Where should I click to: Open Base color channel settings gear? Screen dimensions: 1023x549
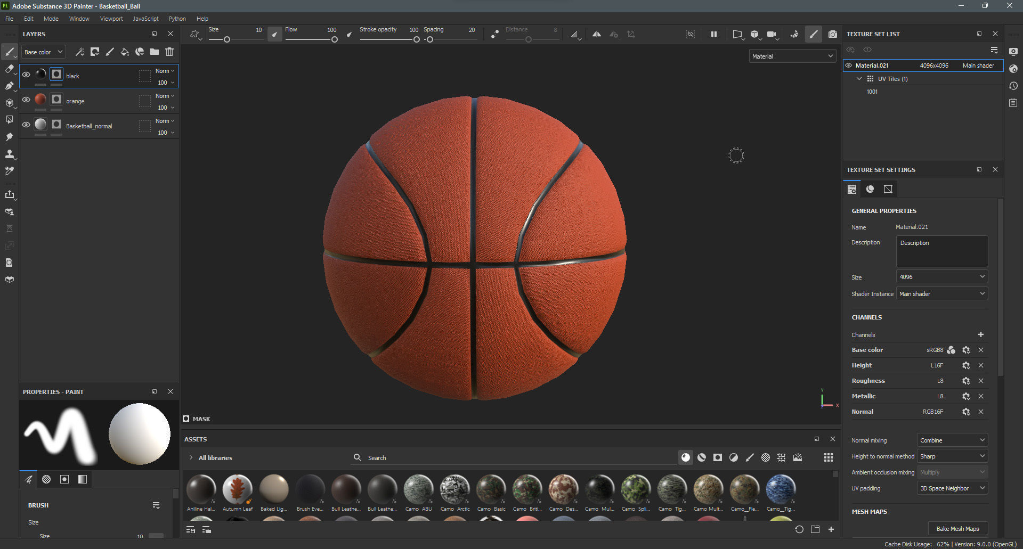(x=966, y=350)
